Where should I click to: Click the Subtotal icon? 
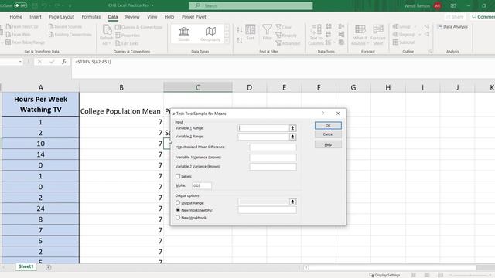(x=395, y=42)
